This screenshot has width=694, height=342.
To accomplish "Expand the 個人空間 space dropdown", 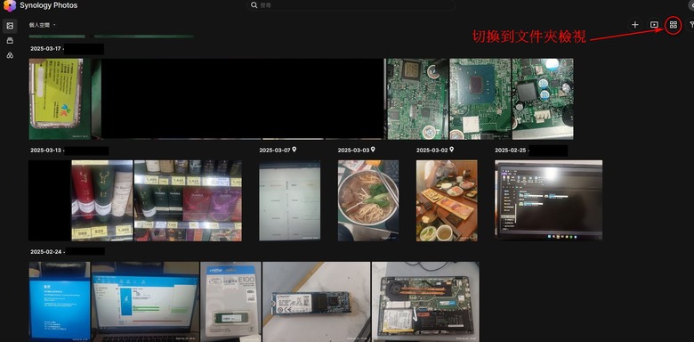I will click(x=43, y=25).
